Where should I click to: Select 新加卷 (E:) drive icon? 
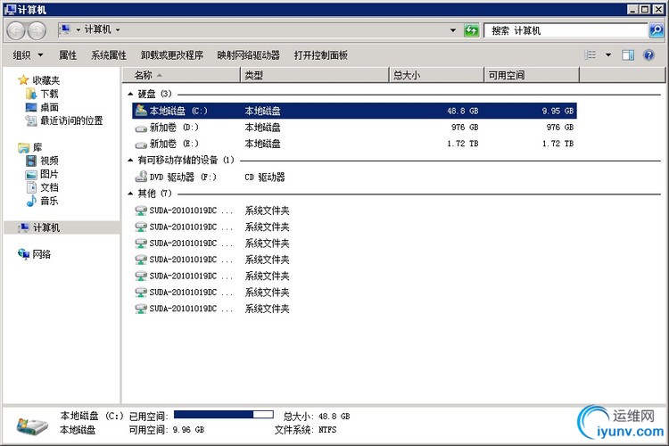click(x=141, y=145)
